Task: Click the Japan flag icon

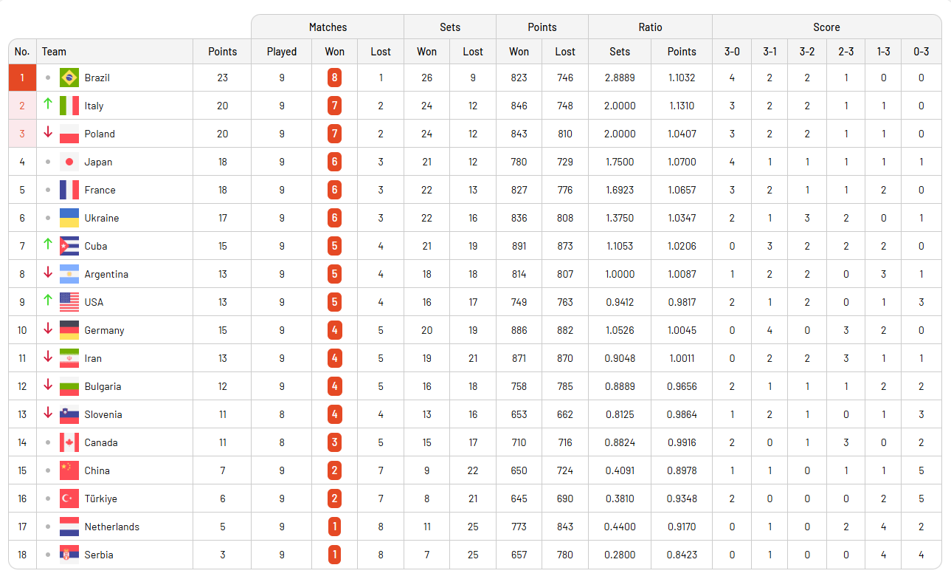Action: (x=69, y=162)
